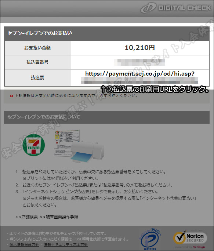Screen dimensions: 214x251
Task: Open the 情報セキュリティ基本方針 link
Action: [66, 245]
